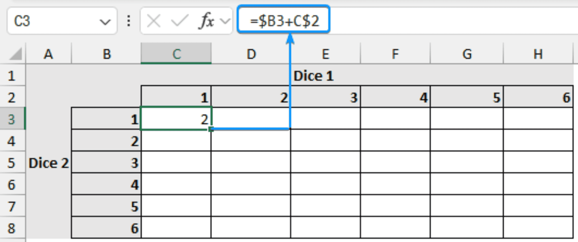Select column header H
This screenshot has width=578, height=242.
pyautogui.click(x=538, y=54)
